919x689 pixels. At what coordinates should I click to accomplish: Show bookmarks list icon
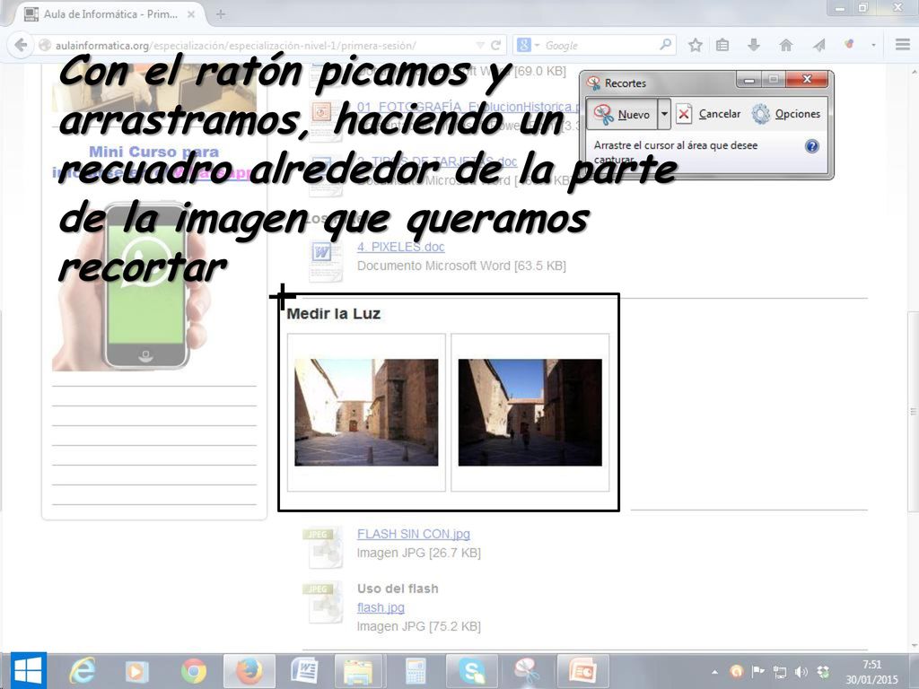coord(722,45)
